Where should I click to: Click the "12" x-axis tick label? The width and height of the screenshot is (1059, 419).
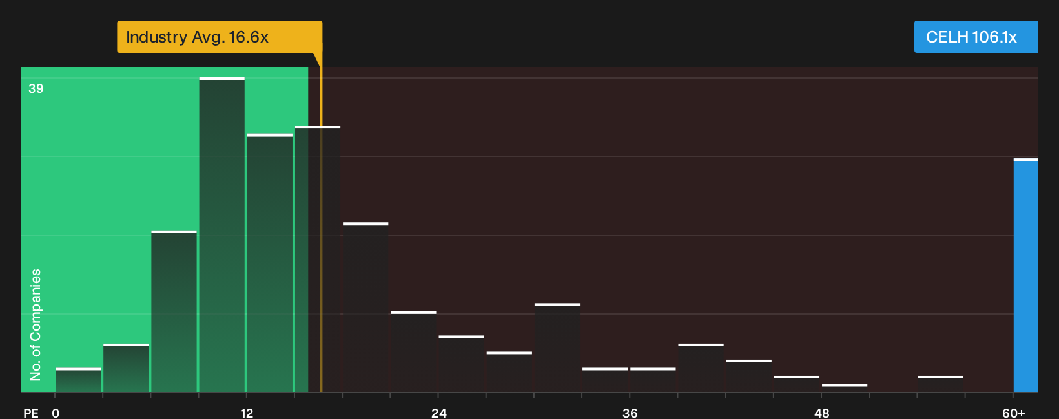pos(247,413)
